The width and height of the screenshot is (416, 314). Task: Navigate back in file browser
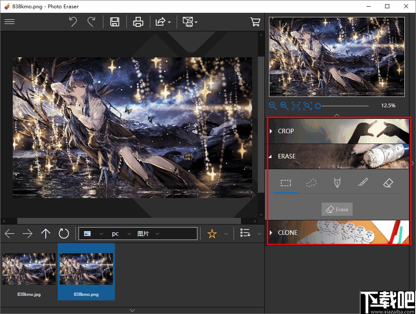click(x=9, y=234)
